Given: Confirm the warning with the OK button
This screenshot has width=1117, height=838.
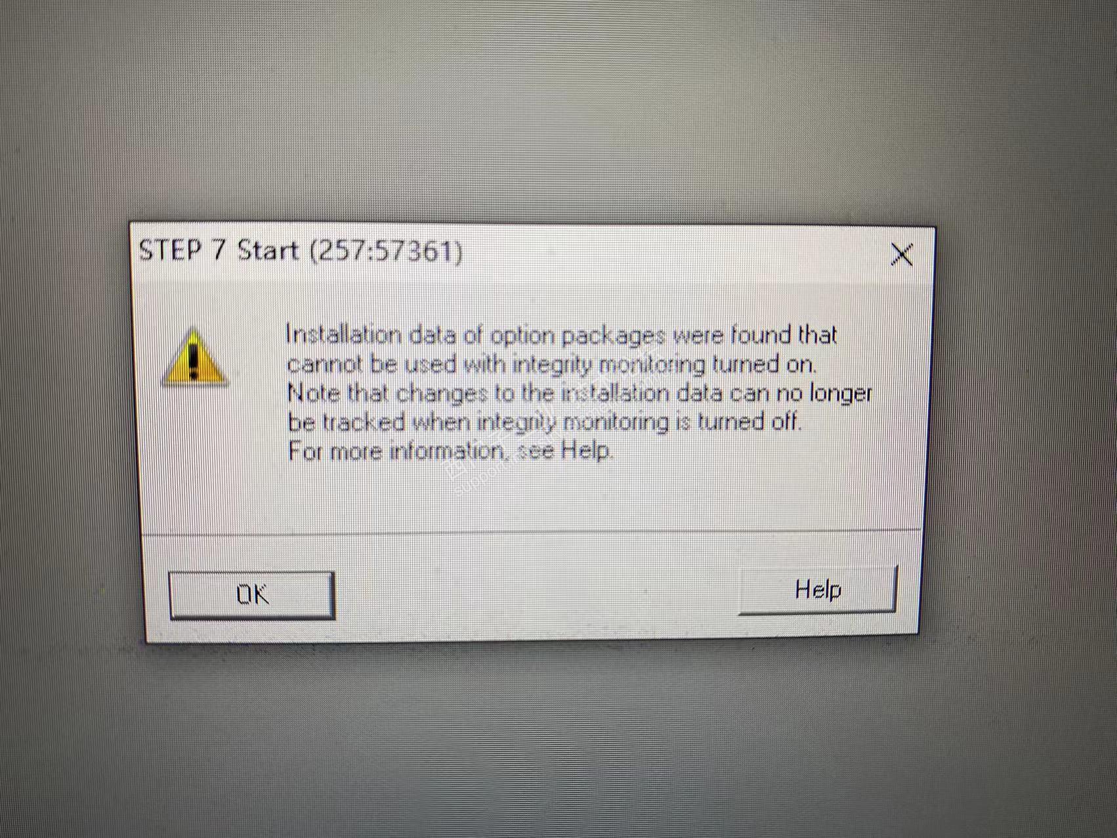Looking at the screenshot, I should pos(252,595).
